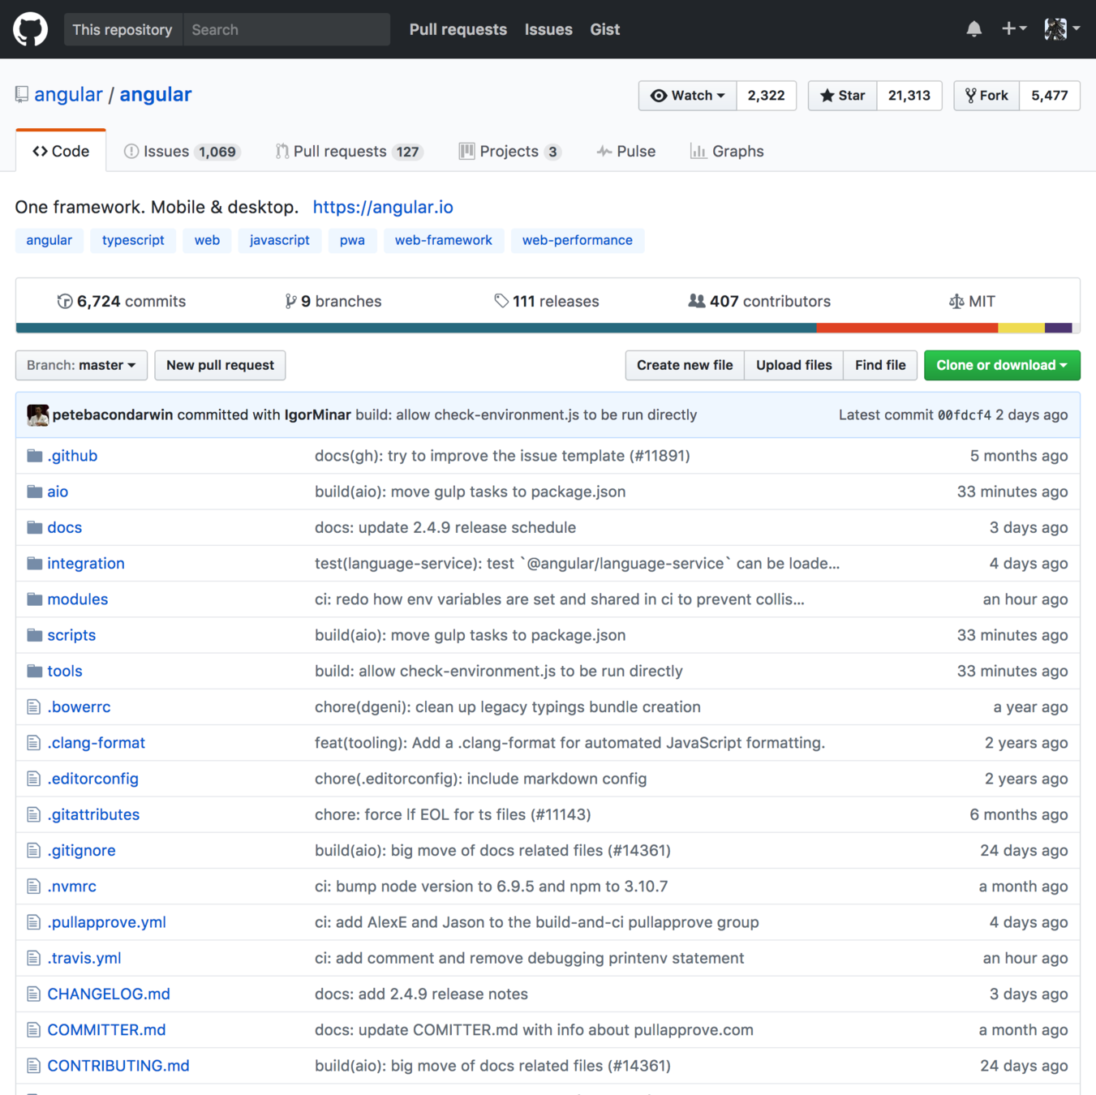The height and width of the screenshot is (1095, 1096).
Task: Click the file icon for .clang-format
Action: click(x=33, y=743)
